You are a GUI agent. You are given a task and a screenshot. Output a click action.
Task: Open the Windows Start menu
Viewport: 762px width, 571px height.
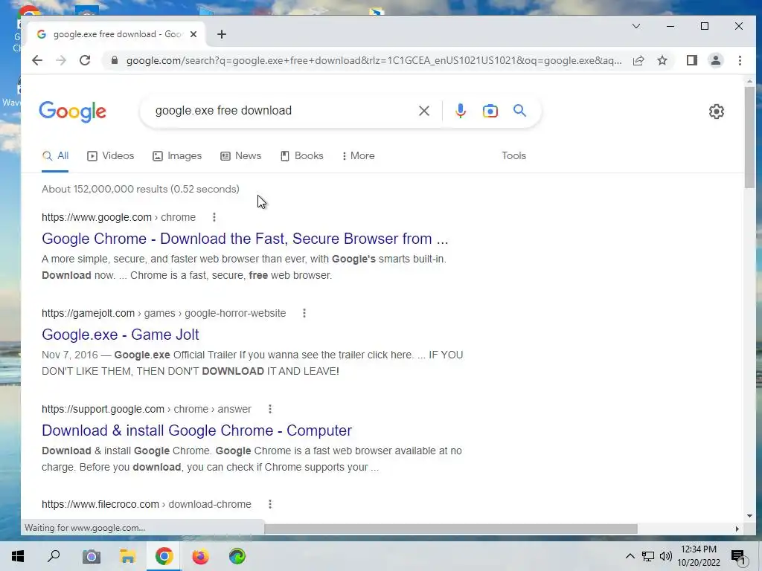click(18, 556)
